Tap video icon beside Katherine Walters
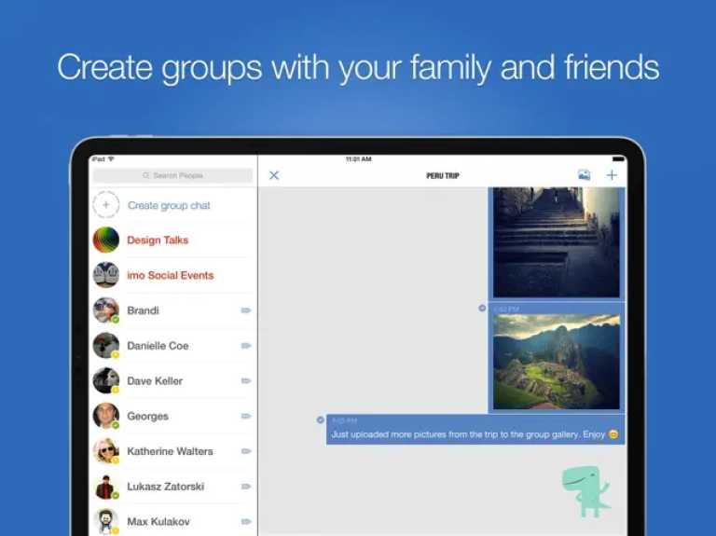 point(245,451)
